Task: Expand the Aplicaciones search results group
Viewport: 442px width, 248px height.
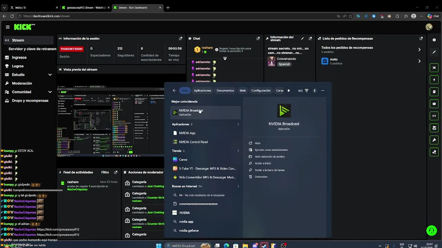Action: (x=238, y=124)
